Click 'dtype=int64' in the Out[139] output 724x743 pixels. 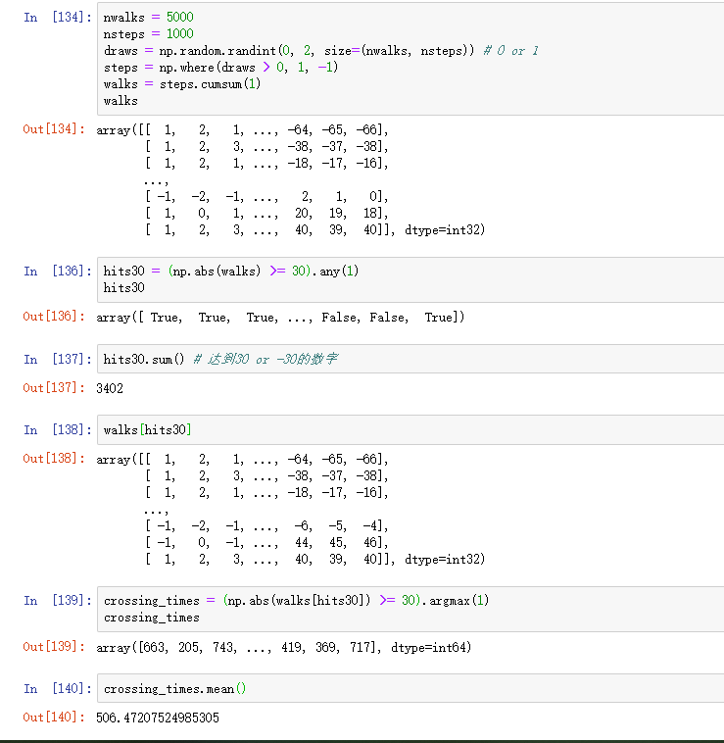point(431,647)
